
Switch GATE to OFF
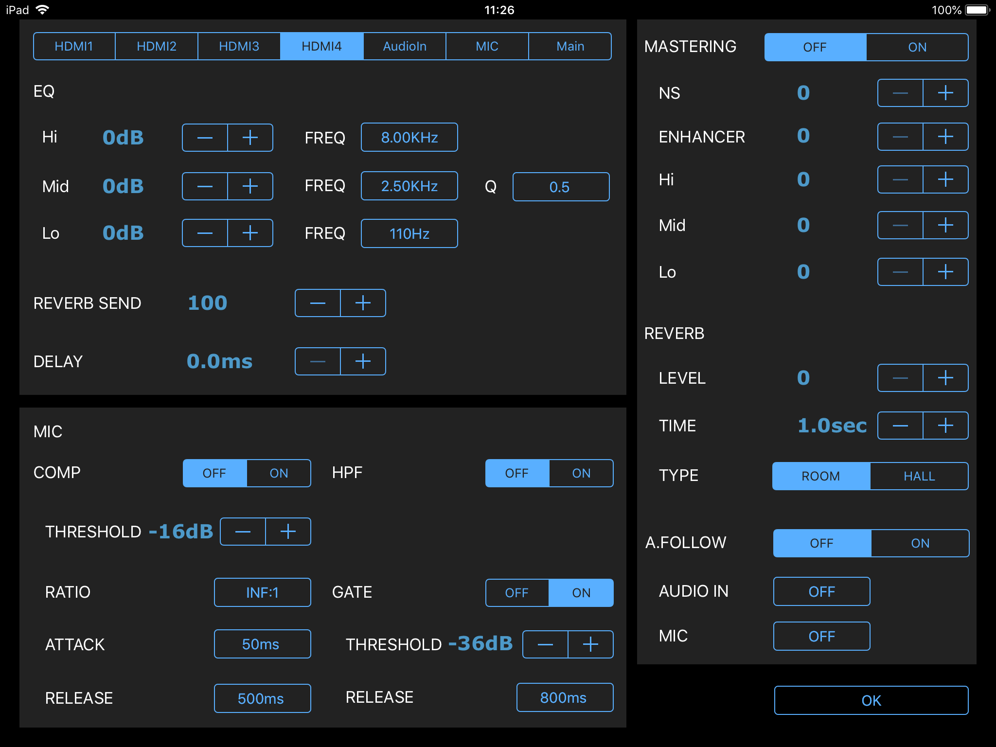[x=517, y=593]
